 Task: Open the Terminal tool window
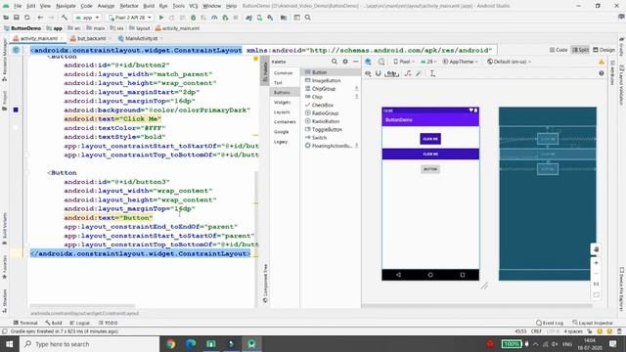(25, 323)
